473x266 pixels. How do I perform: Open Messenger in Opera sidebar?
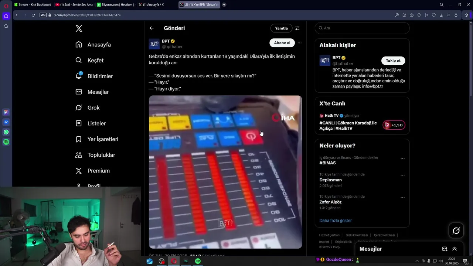tap(6, 122)
